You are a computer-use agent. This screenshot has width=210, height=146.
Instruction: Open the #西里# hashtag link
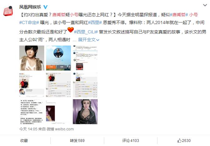coord(95,22)
